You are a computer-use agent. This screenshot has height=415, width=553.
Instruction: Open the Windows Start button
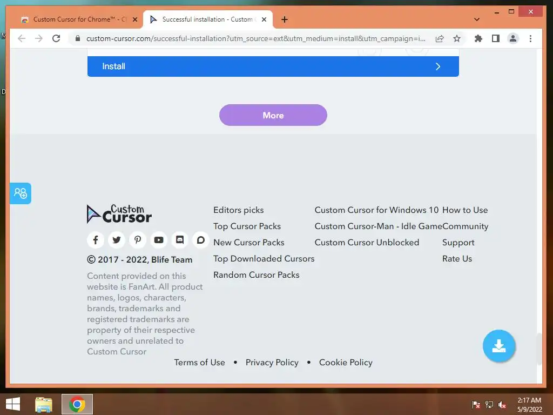pos(13,404)
